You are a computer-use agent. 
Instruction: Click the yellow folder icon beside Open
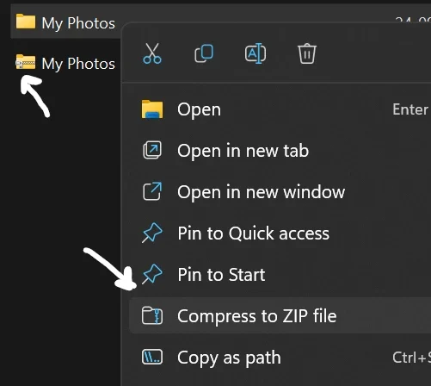pos(152,109)
